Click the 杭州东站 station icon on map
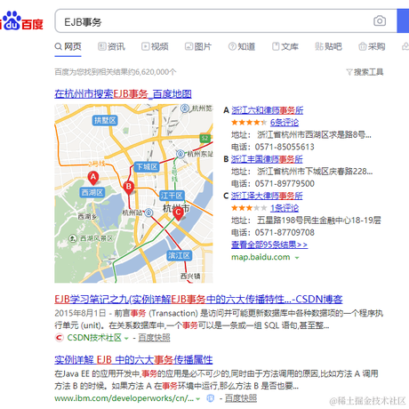 (180, 154)
